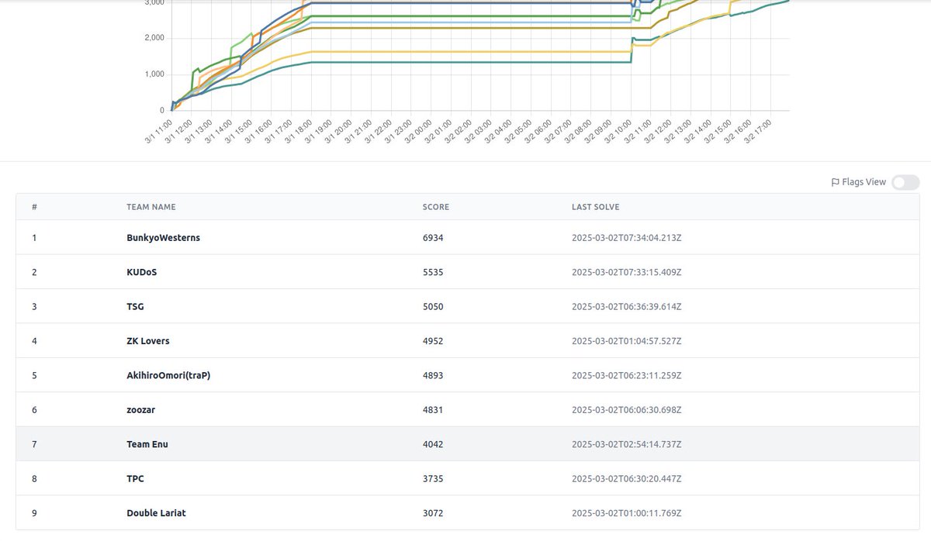
Task: Open the TPC team entry
Action: click(x=135, y=479)
